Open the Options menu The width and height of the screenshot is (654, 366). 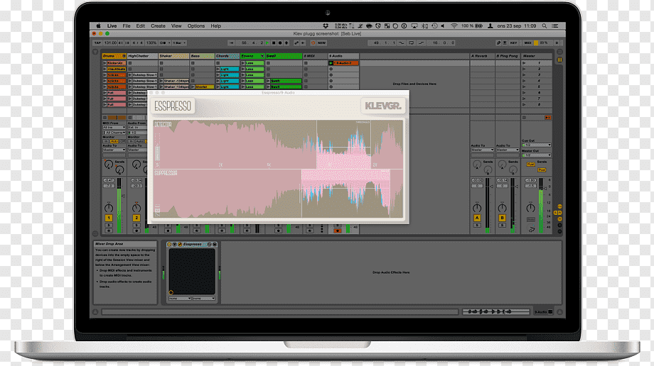point(196,26)
